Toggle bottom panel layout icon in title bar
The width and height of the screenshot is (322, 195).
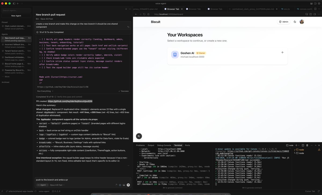click(x=312, y=3)
